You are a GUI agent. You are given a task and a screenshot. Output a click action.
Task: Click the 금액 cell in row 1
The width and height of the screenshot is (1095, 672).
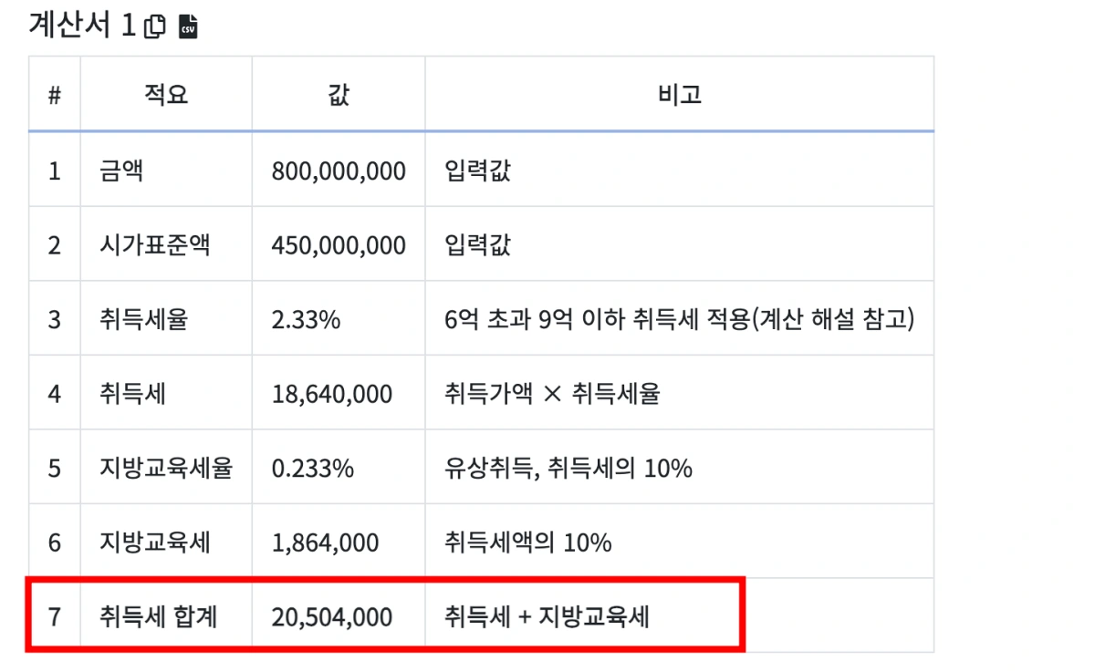point(118,170)
